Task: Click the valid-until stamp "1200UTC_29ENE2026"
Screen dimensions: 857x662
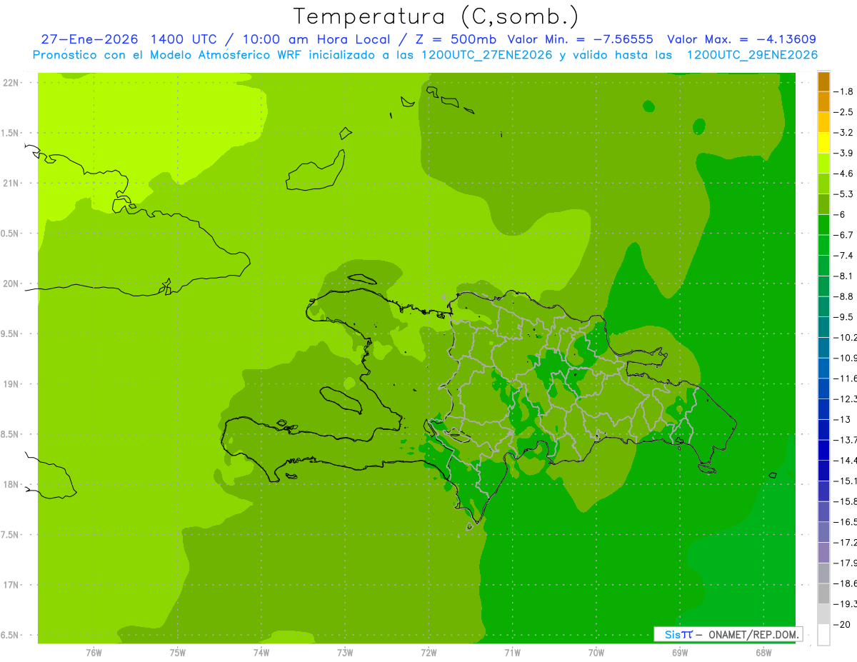Action: click(x=752, y=55)
